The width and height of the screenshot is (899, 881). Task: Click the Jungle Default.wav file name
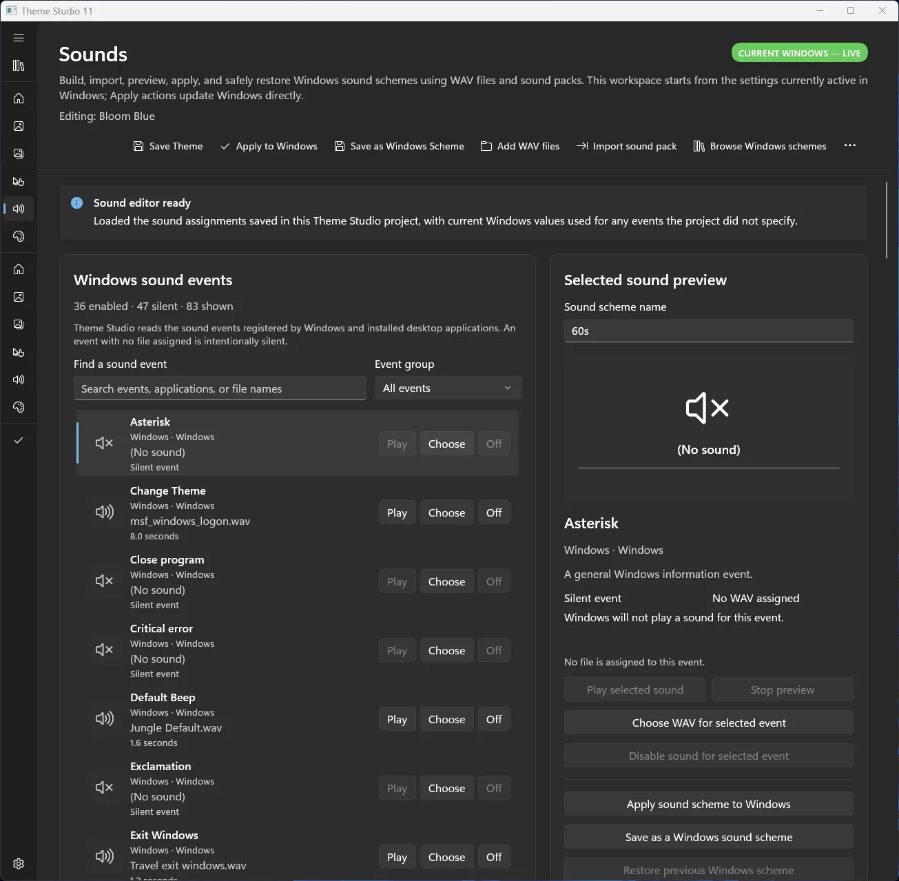[176, 727]
